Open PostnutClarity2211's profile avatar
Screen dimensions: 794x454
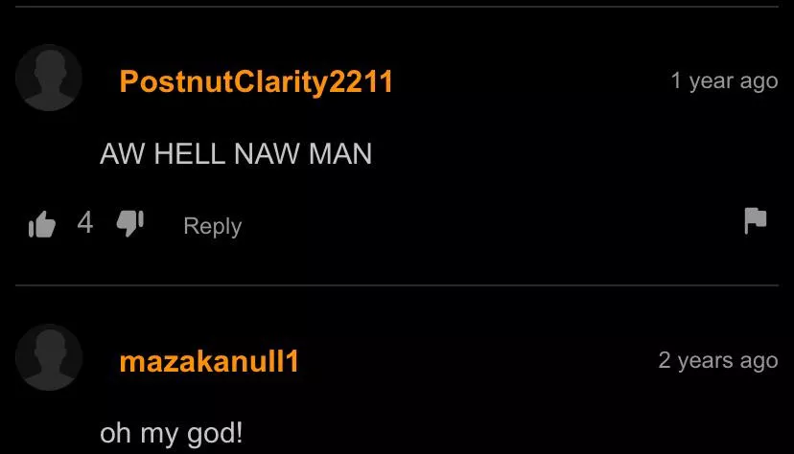[x=49, y=78]
